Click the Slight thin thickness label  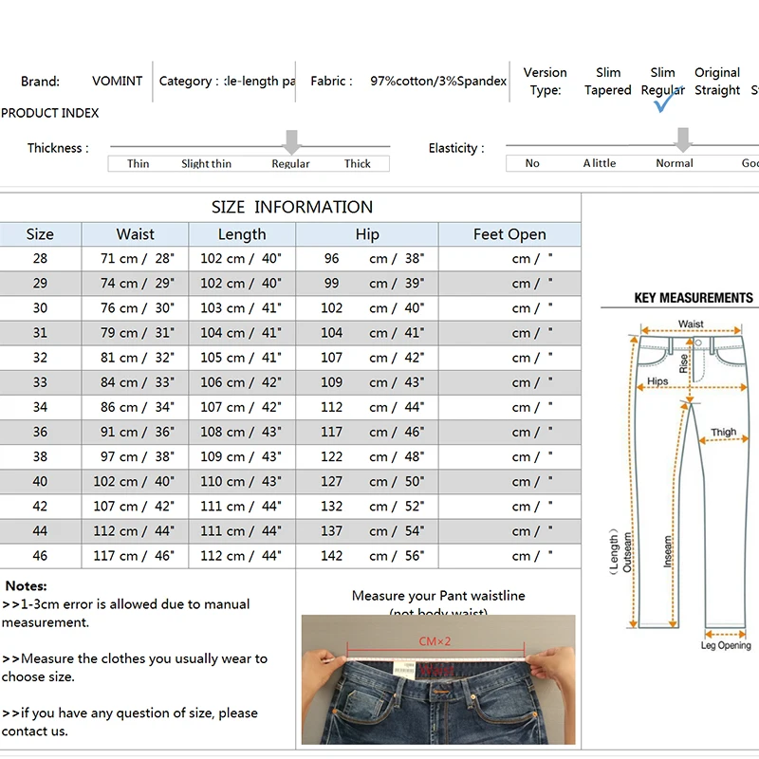pyautogui.click(x=206, y=163)
